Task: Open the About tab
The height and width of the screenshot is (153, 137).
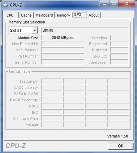Action: (x=94, y=15)
